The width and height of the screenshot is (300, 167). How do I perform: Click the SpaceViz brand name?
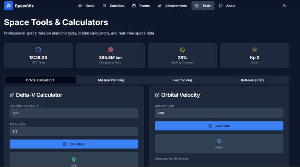click(x=24, y=6)
